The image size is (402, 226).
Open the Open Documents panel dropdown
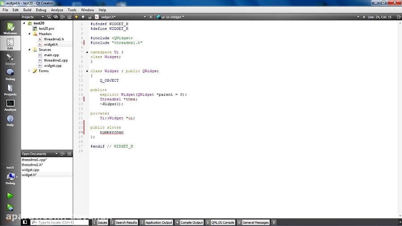point(56,154)
